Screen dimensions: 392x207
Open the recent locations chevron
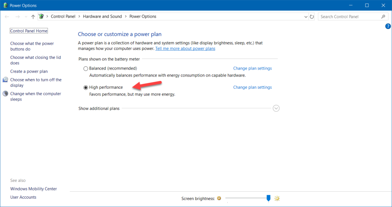coord(26,17)
